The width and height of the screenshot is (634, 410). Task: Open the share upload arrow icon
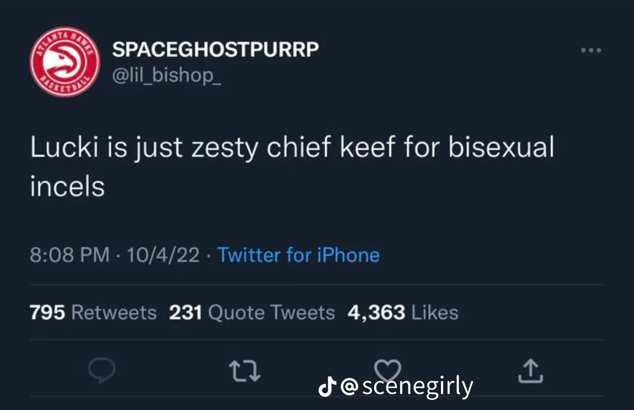tap(530, 371)
